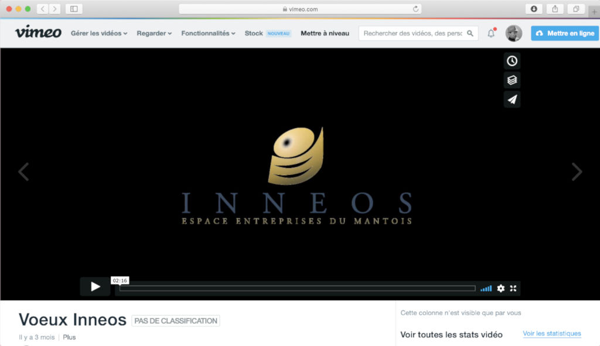600x346 pixels.
Task: Click Mettre à niveau in navigation
Action: (325, 33)
